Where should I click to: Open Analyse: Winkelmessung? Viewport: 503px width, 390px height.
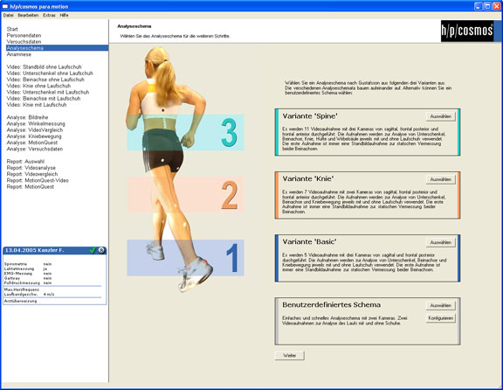[36, 123]
